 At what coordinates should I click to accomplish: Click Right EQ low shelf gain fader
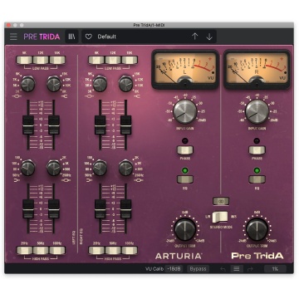click(x=100, y=208)
